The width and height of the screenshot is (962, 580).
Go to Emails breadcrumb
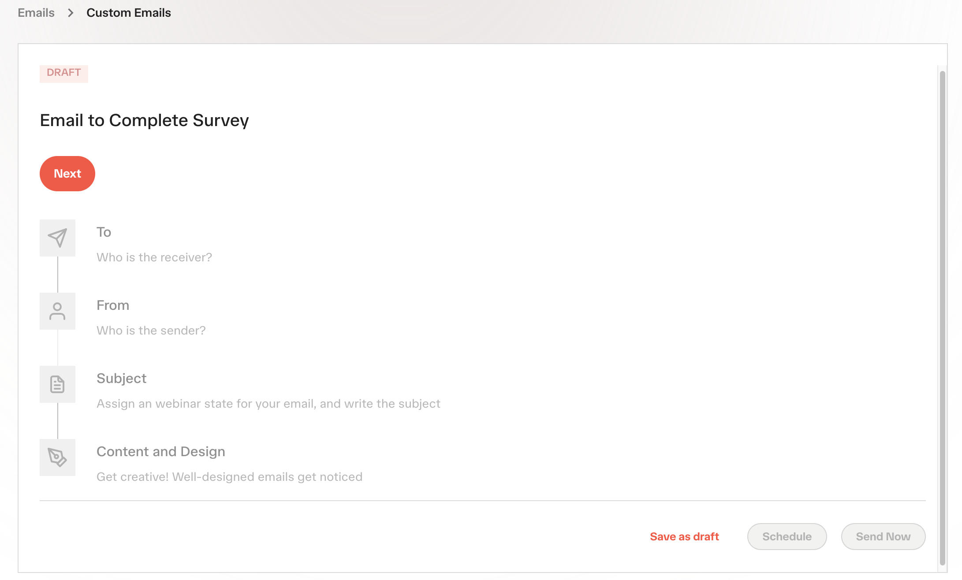36,13
